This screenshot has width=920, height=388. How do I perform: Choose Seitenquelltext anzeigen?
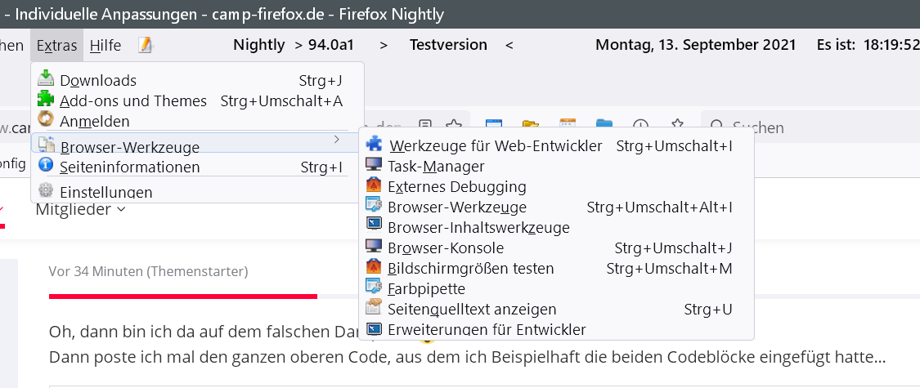[x=472, y=309]
